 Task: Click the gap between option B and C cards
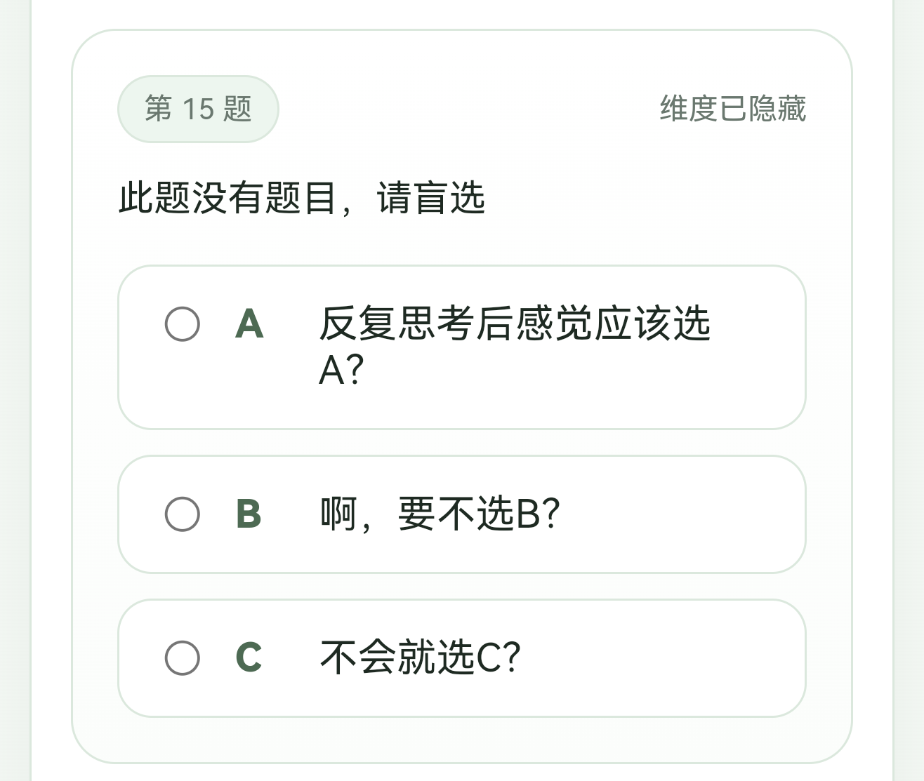[x=462, y=587]
